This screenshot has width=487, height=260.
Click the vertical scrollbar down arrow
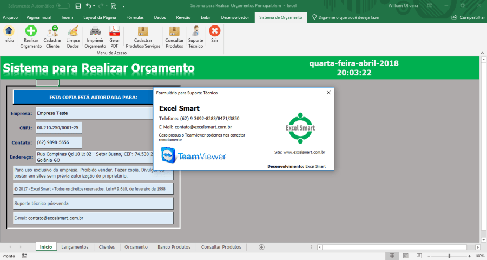point(483,240)
